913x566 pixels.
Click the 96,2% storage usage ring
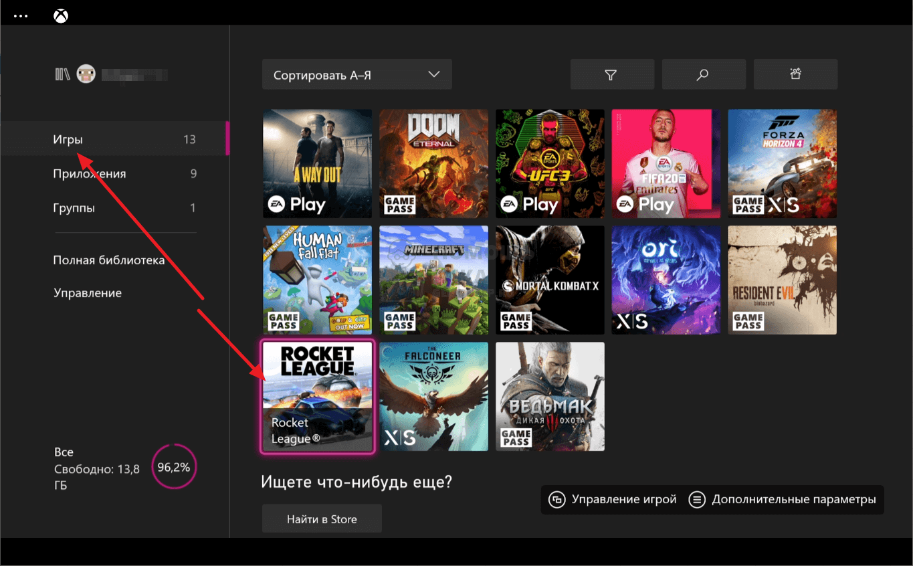174,468
